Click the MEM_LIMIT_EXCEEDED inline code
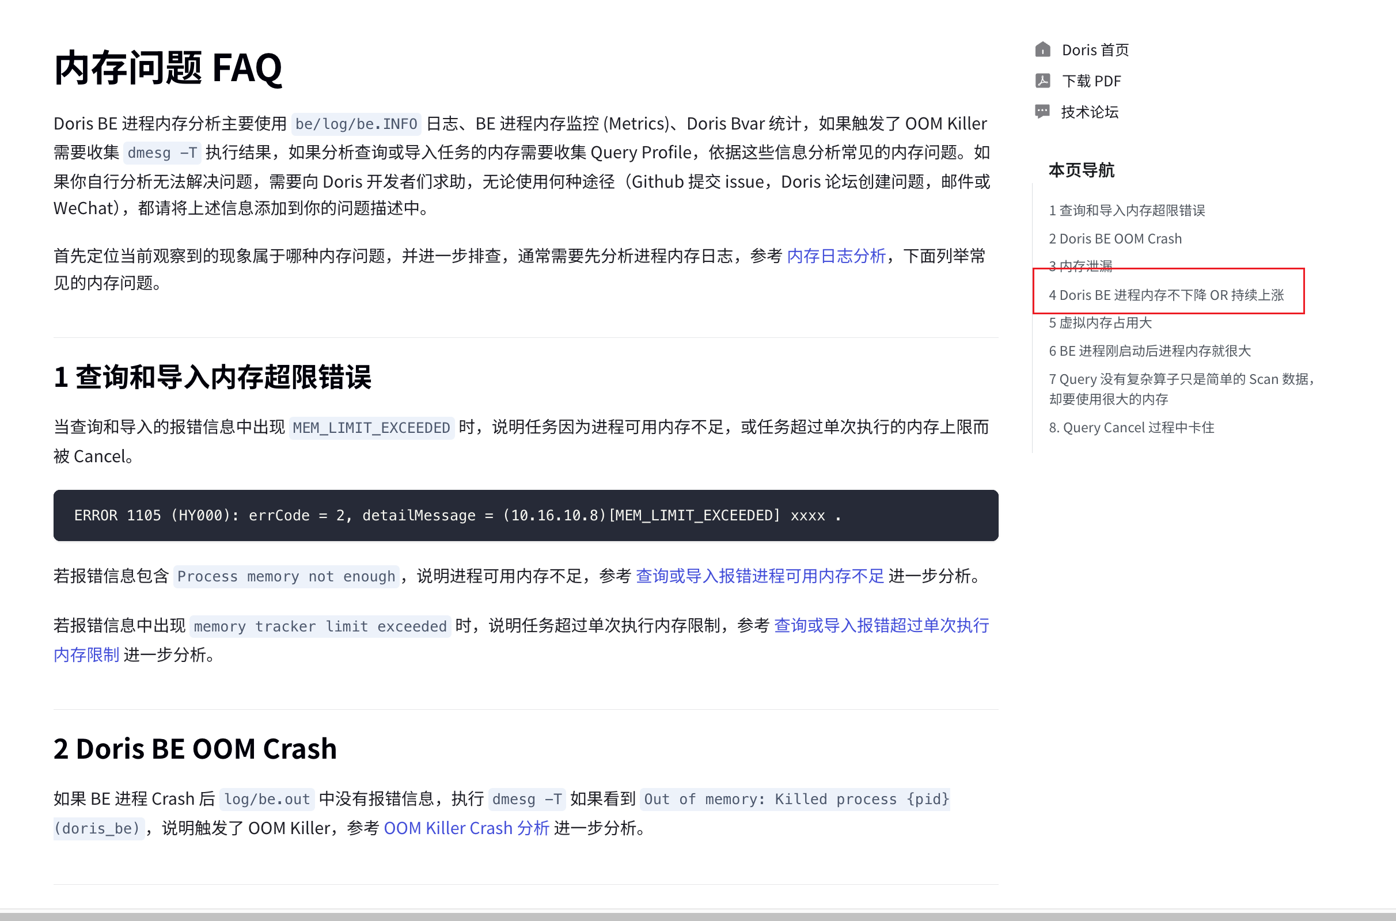Viewport: 1396px width, 921px height. click(371, 428)
